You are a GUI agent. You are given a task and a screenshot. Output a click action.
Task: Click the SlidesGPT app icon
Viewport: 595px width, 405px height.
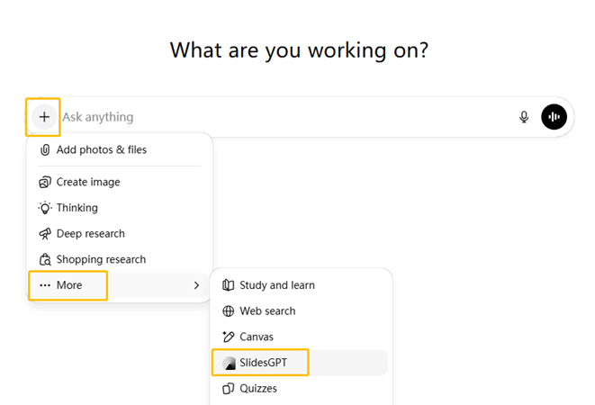[229, 363]
